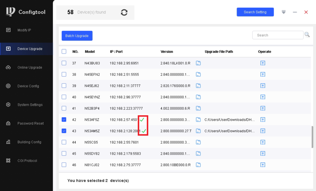Image resolution: width=316 pixels, height=191 pixels.
Task: Sort devices by Version column header
Action: [x=167, y=52]
